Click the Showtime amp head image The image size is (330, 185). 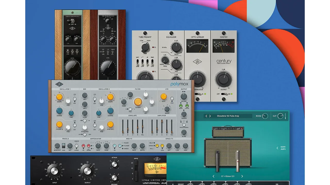[228, 132]
